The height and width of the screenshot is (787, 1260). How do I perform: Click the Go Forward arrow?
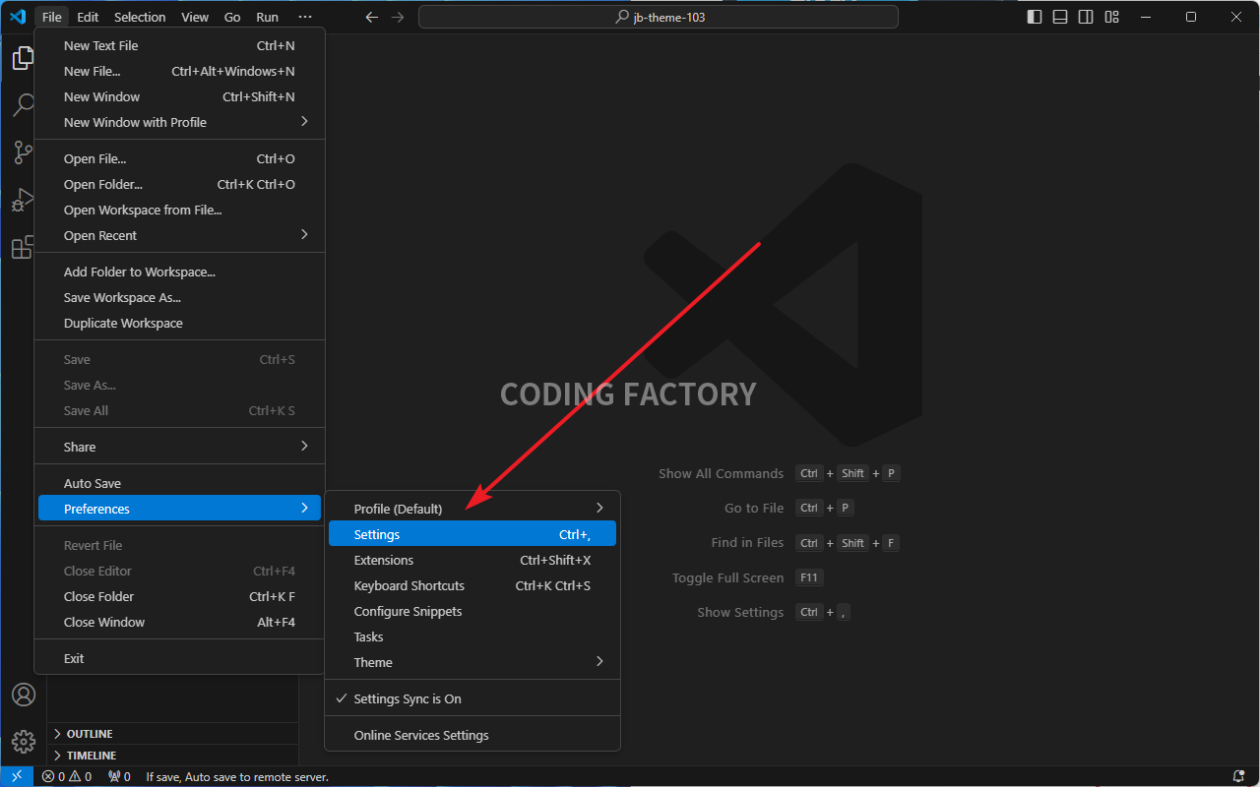[x=397, y=17]
